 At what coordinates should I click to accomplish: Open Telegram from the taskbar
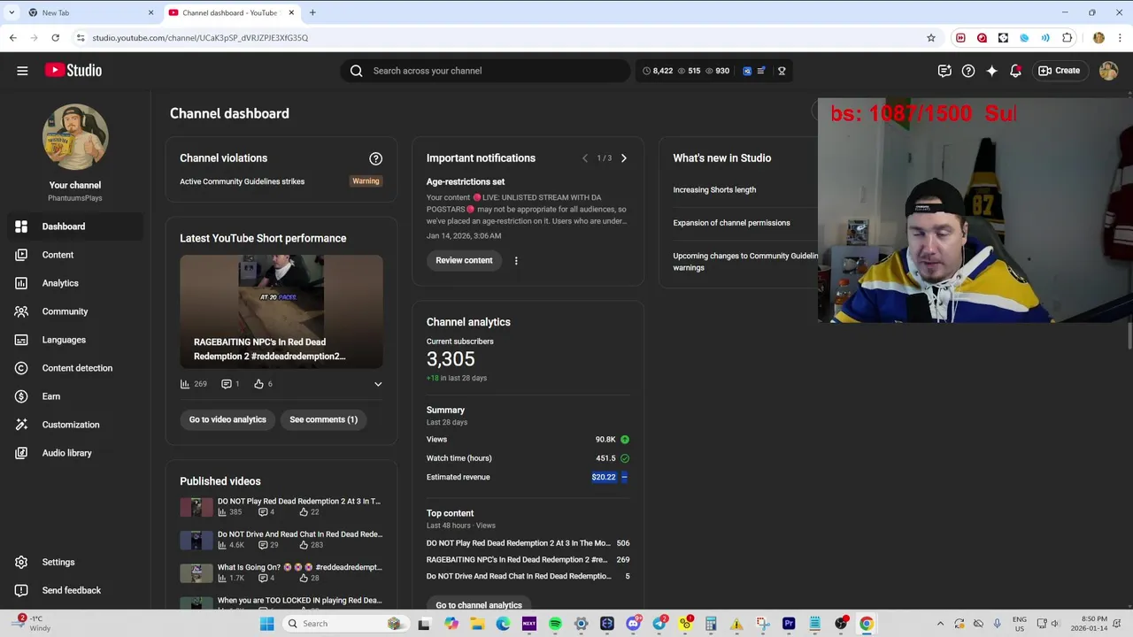[659, 624]
